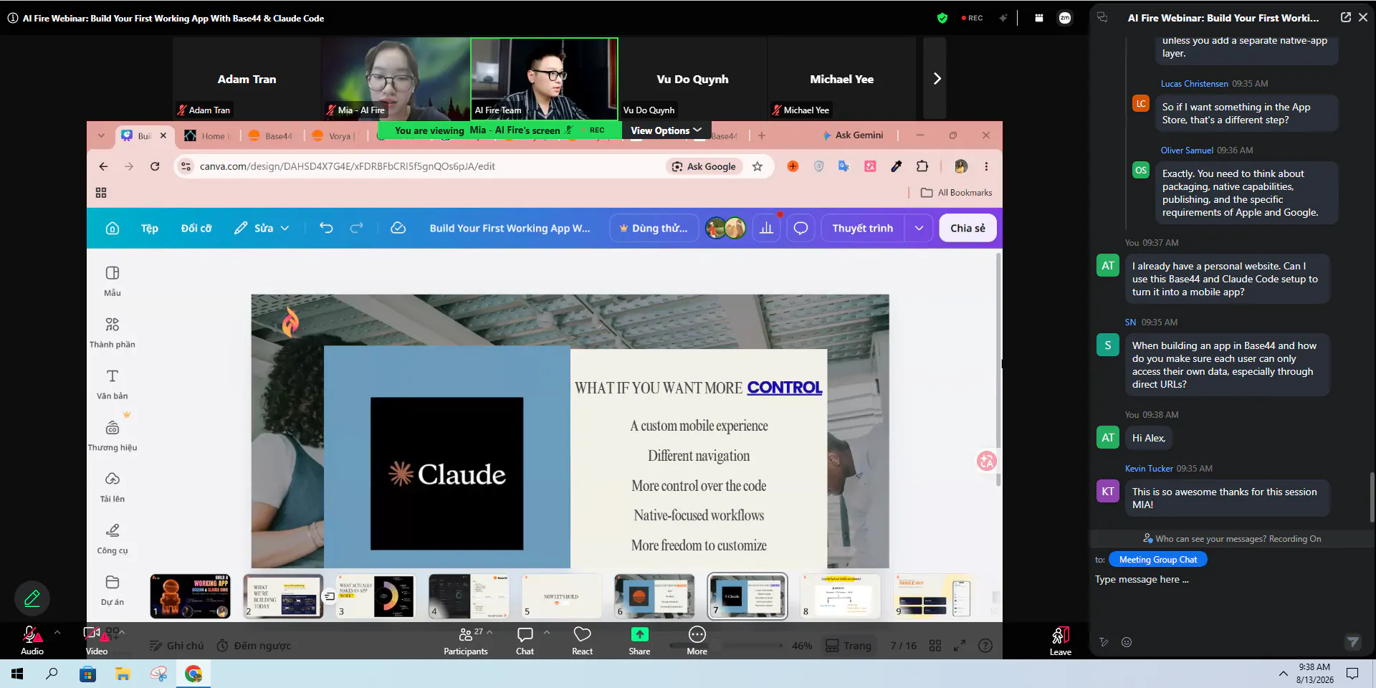Click the chat message input field
The height and width of the screenshot is (688, 1376).
click(1231, 580)
